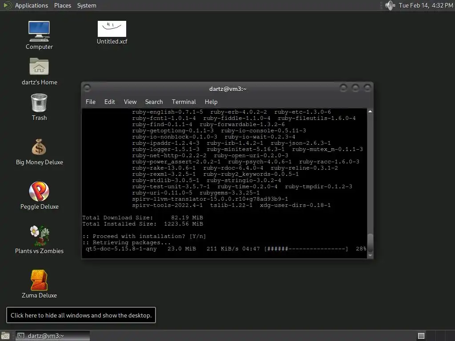The height and width of the screenshot is (341, 455).
Task: Click the text 'spirv-llvm-translator-15.0.0.r10+g78ad93b9-1'
Action: point(210,199)
